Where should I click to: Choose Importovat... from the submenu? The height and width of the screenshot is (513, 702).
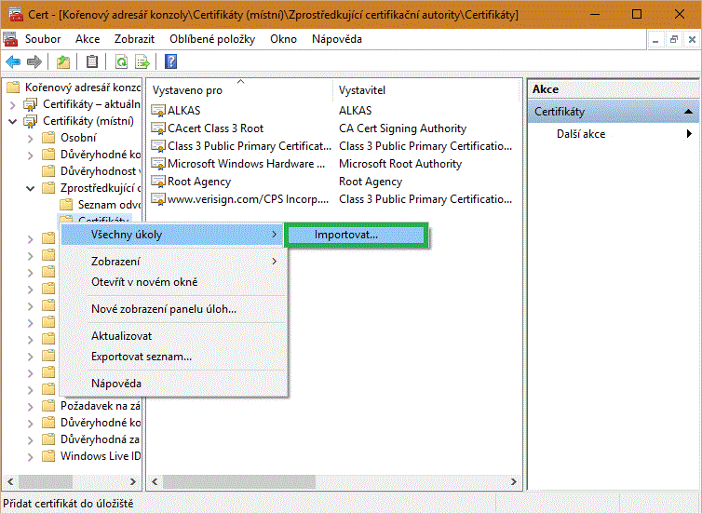tap(346, 235)
